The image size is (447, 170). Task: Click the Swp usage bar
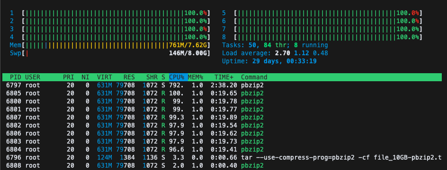(116, 53)
